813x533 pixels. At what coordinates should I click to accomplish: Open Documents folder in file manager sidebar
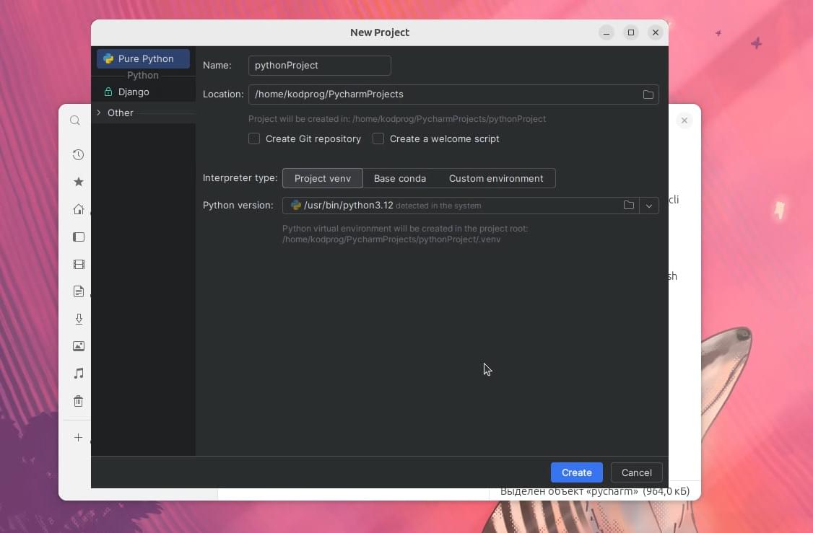(x=78, y=291)
